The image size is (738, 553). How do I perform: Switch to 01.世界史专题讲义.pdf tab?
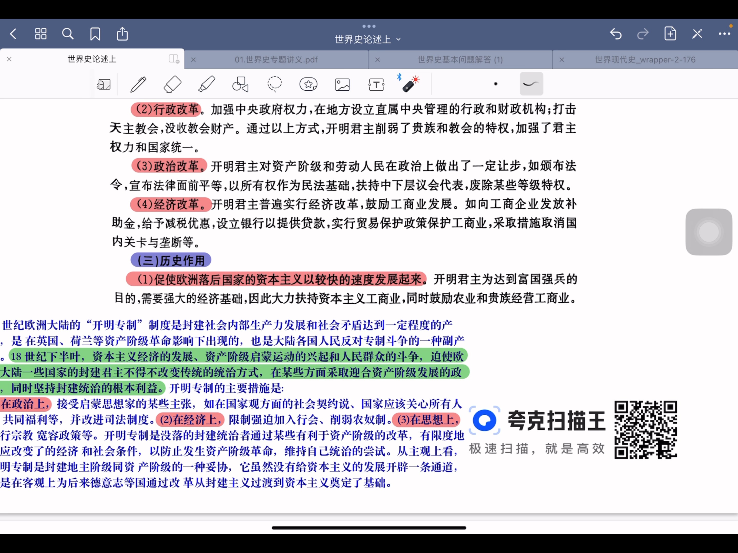point(276,60)
